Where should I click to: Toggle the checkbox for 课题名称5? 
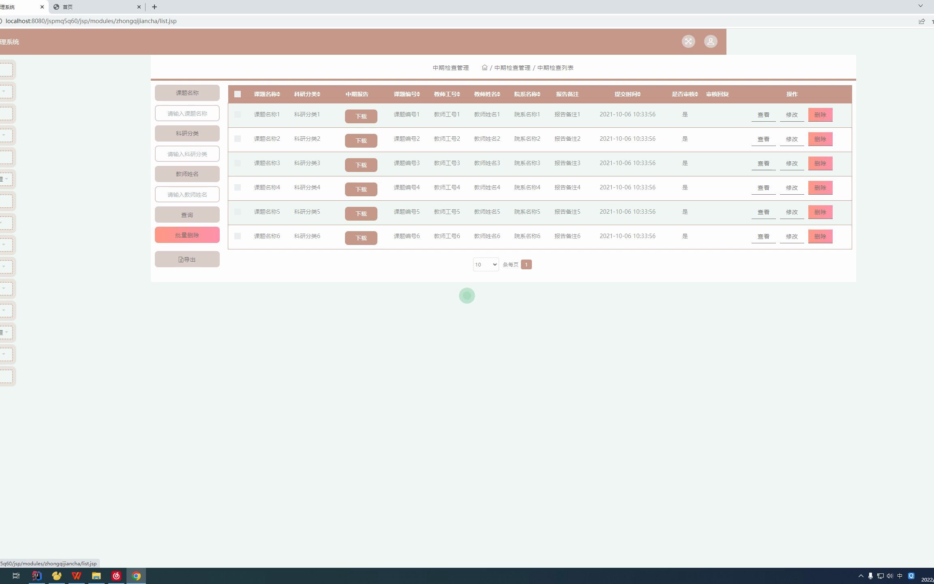pyautogui.click(x=238, y=211)
